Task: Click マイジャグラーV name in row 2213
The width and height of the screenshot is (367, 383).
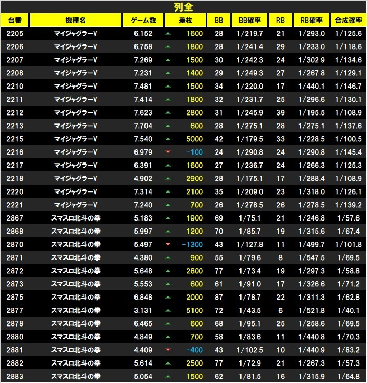Action: (x=76, y=126)
